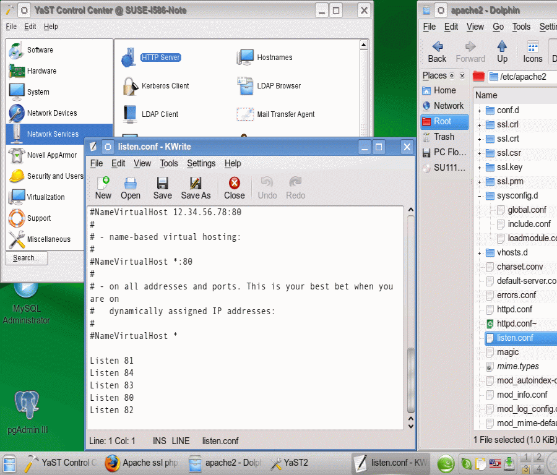The height and width of the screenshot is (475, 557).
Task: Go Back in Dolphin
Action: coord(437,52)
